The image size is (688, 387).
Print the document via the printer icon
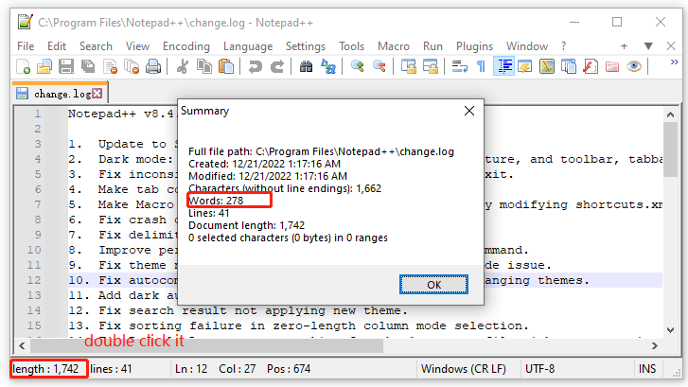pyautogui.click(x=153, y=66)
